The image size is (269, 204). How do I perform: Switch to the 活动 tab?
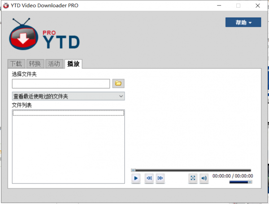(x=54, y=64)
